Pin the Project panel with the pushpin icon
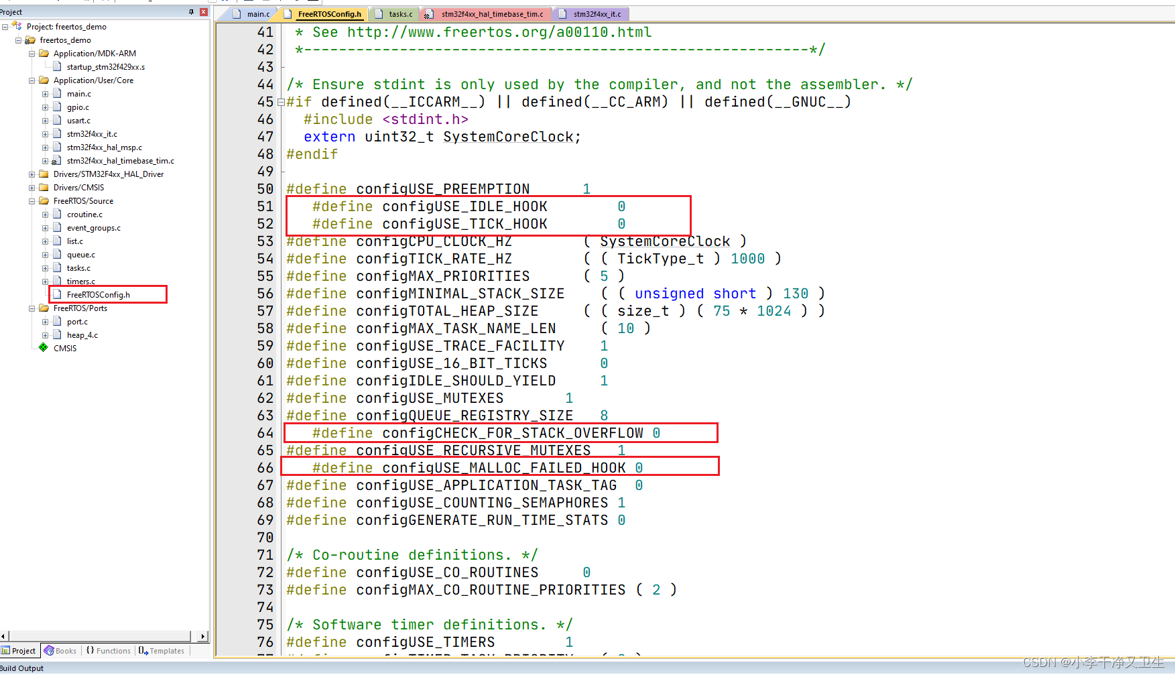The height and width of the screenshot is (675, 1175). 192,12
